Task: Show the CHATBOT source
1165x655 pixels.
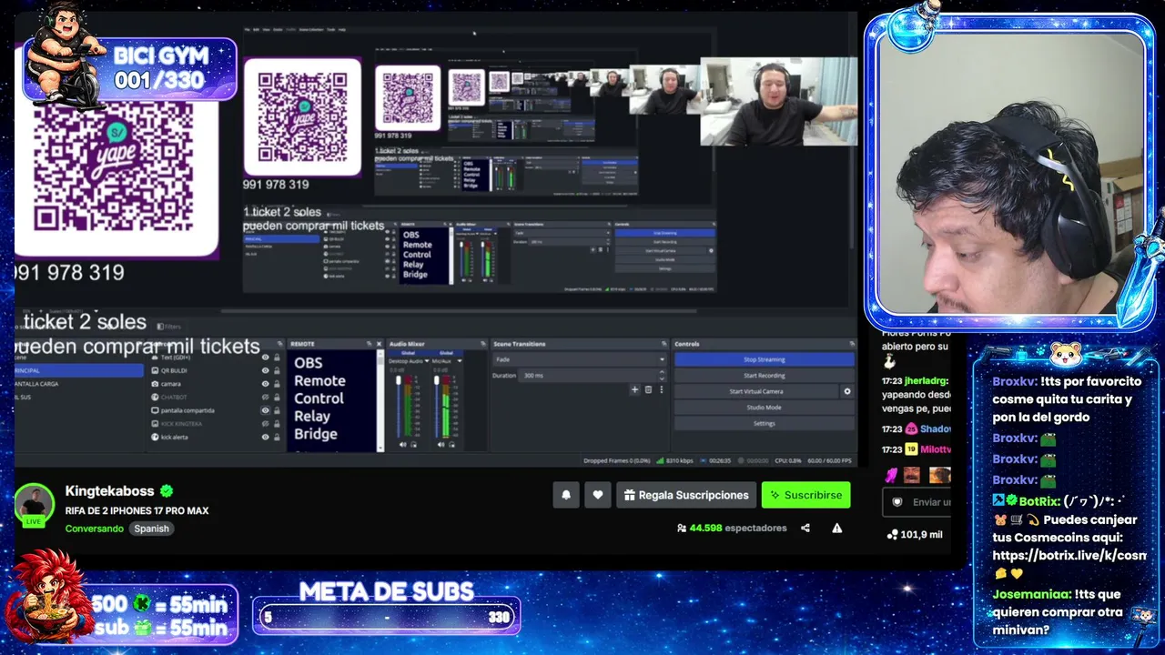Action: [x=265, y=397]
